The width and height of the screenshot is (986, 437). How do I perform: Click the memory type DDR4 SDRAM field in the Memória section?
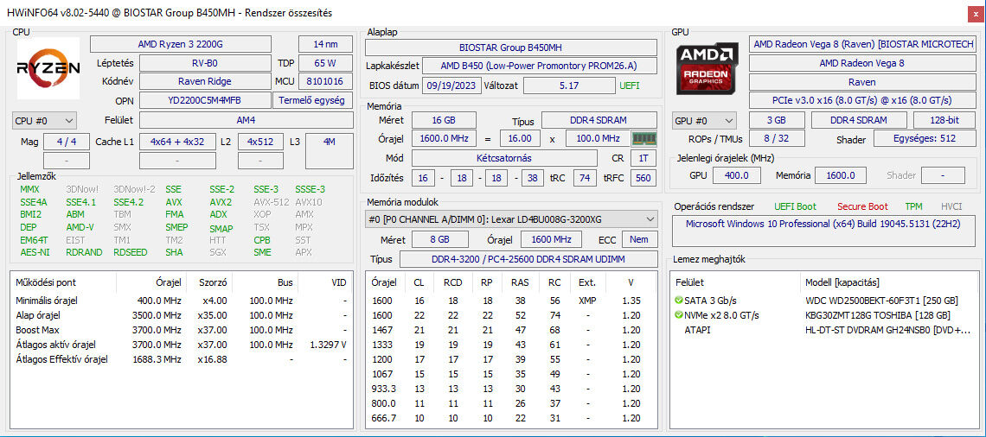pyautogui.click(x=599, y=120)
